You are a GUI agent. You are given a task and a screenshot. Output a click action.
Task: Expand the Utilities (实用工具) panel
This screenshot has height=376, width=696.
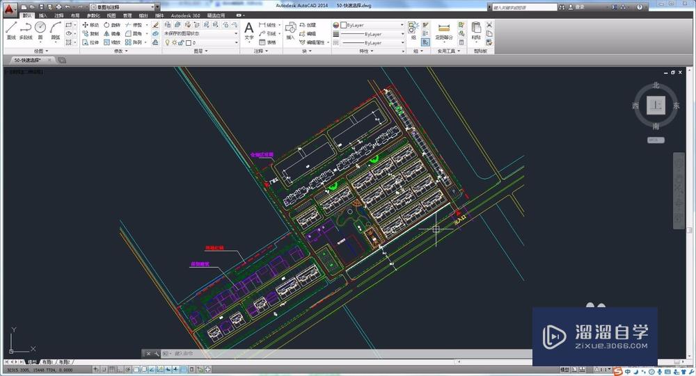click(448, 51)
